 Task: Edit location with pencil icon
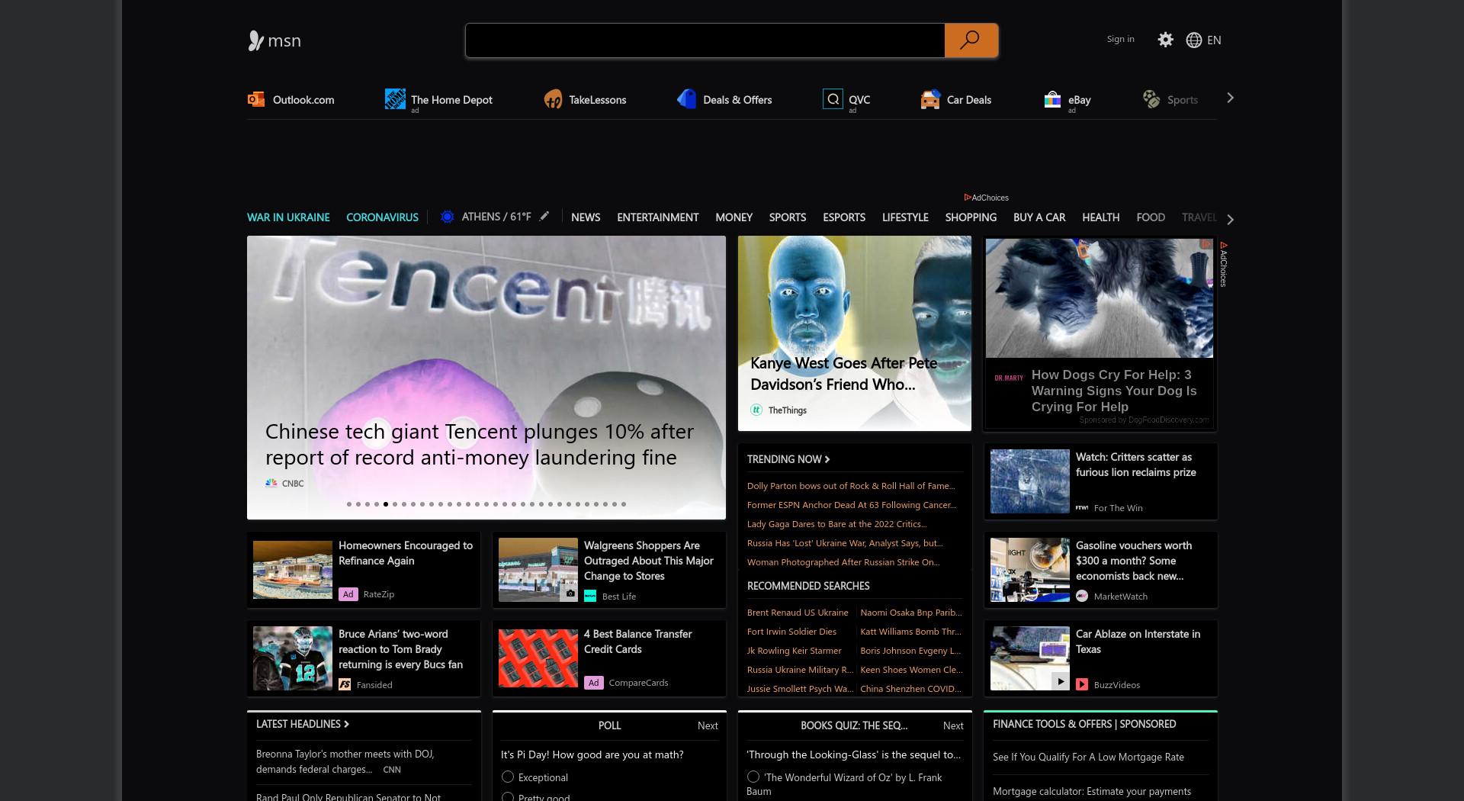click(544, 217)
